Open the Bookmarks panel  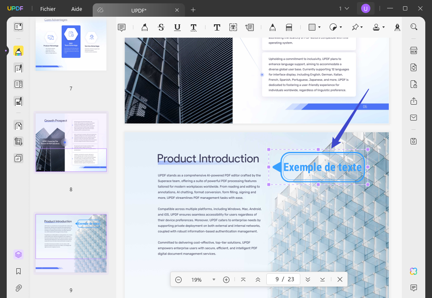[x=18, y=271]
